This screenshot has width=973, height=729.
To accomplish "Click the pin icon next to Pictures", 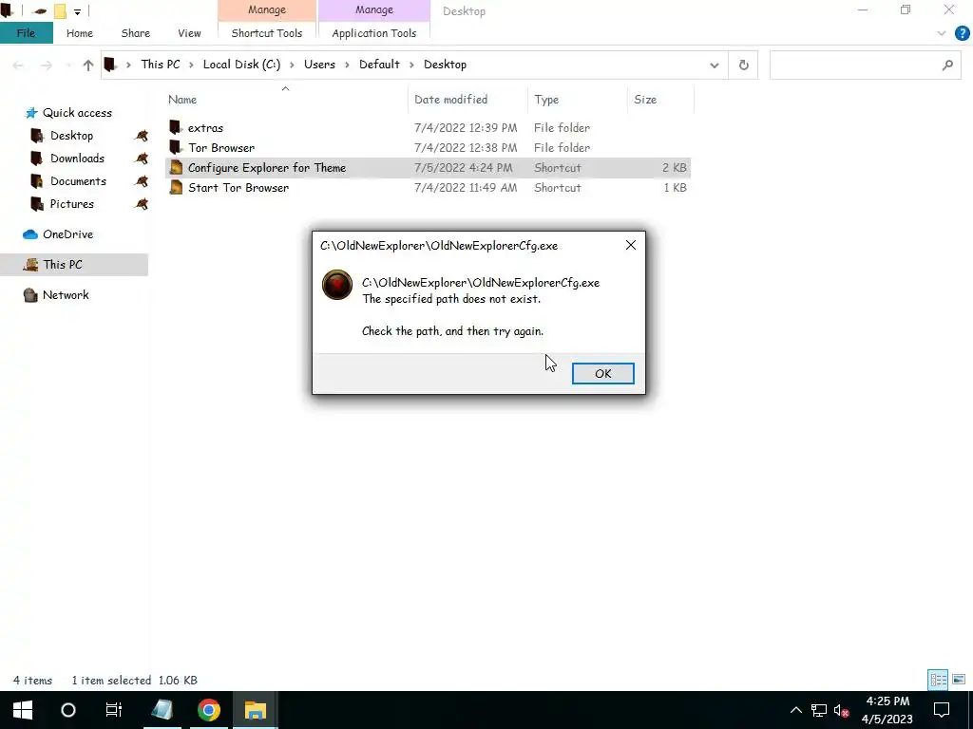I will [x=142, y=204].
